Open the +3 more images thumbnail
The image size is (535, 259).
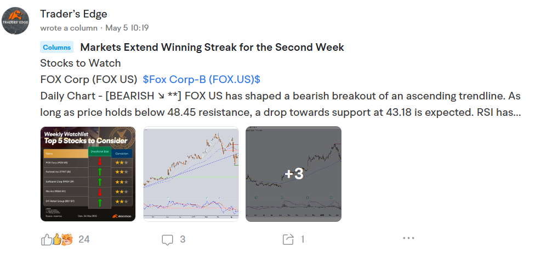point(293,174)
